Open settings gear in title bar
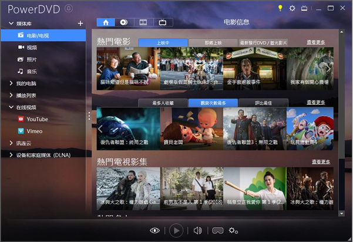Screen dimensions: 353x242 coord(293,8)
